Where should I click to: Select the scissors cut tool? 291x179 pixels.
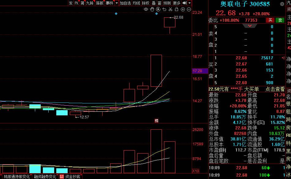coord(170,9)
